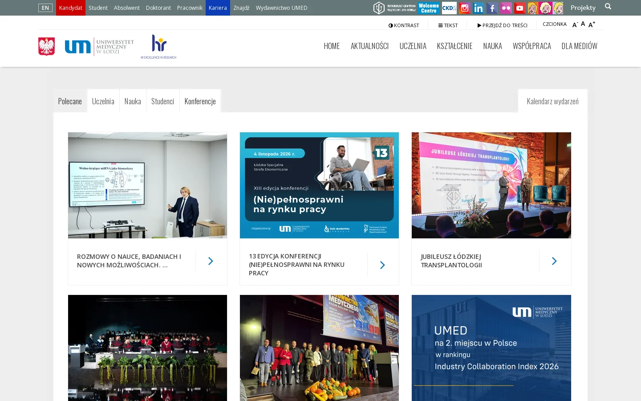Image resolution: width=641 pixels, height=401 pixels.
Task: Click arrow beside Rozmowy o nauce article
Action: click(x=211, y=261)
